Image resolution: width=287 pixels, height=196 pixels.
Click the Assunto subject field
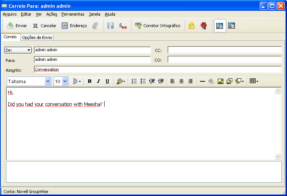pos(158,69)
